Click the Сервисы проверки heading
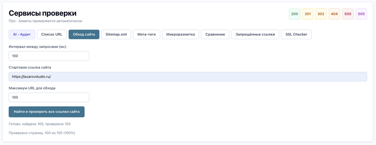This screenshot has width=376, height=145. (43, 13)
